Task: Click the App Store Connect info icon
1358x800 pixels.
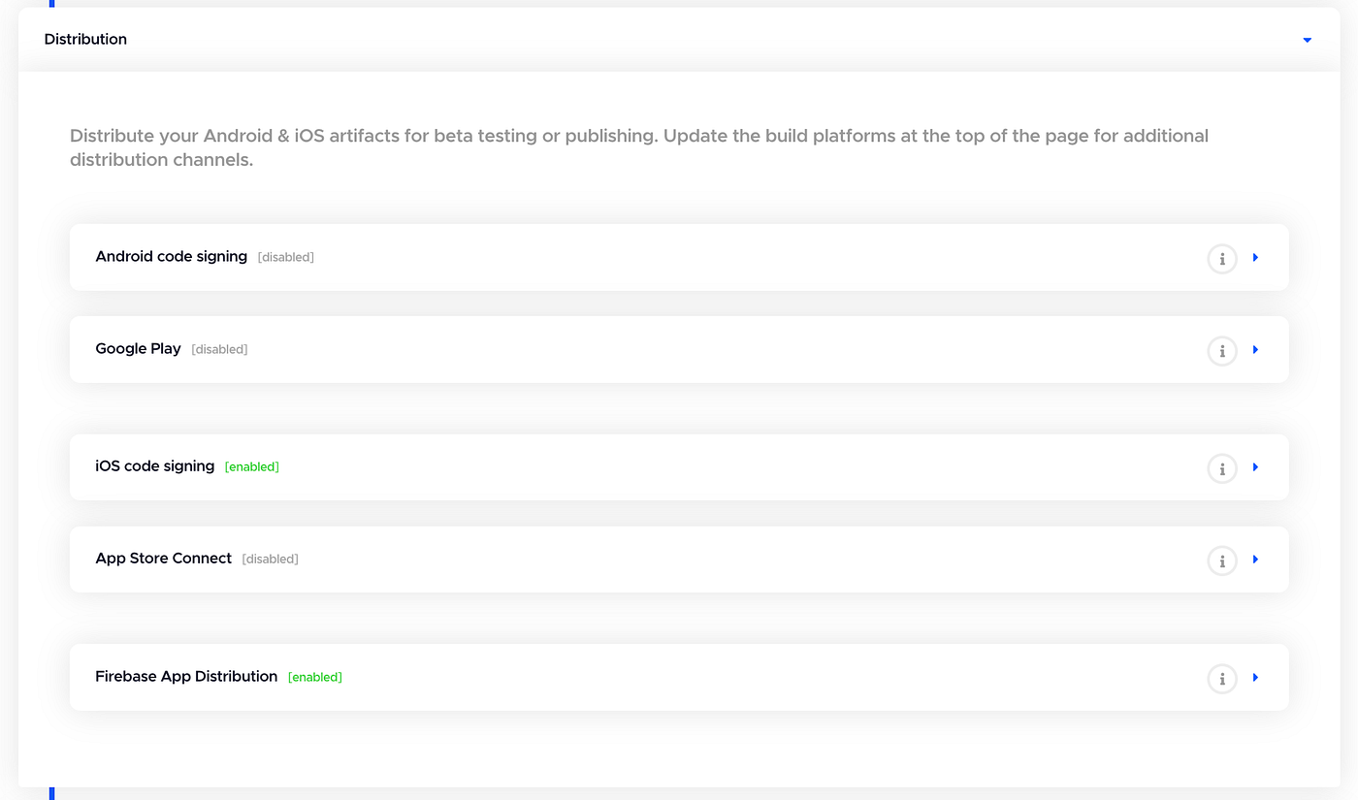Action: (x=1221, y=560)
